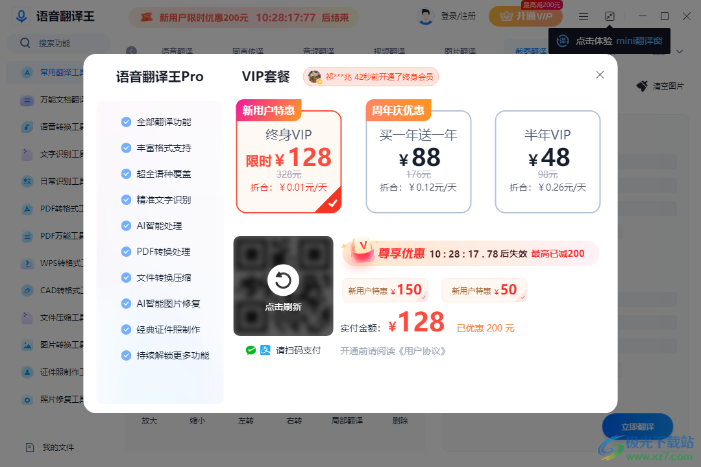This screenshot has width=701, height=467.
Task: Click the 全部翻译功能 check icon
Action: pos(126,122)
